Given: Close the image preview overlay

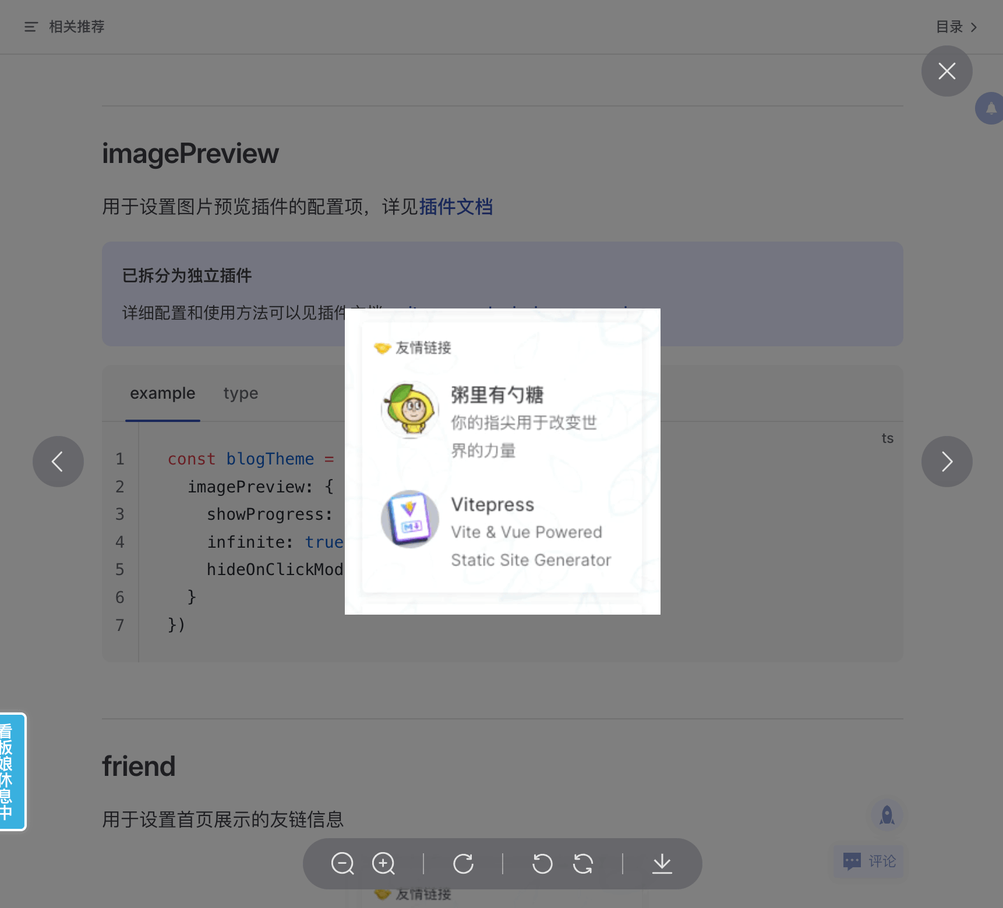Looking at the screenshot, I should click(x=947, y=71).
